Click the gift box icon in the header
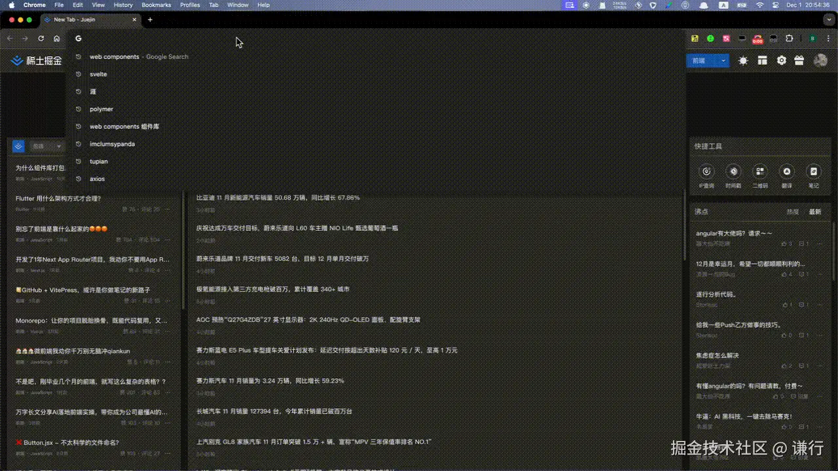 click(x=799, y=60)
